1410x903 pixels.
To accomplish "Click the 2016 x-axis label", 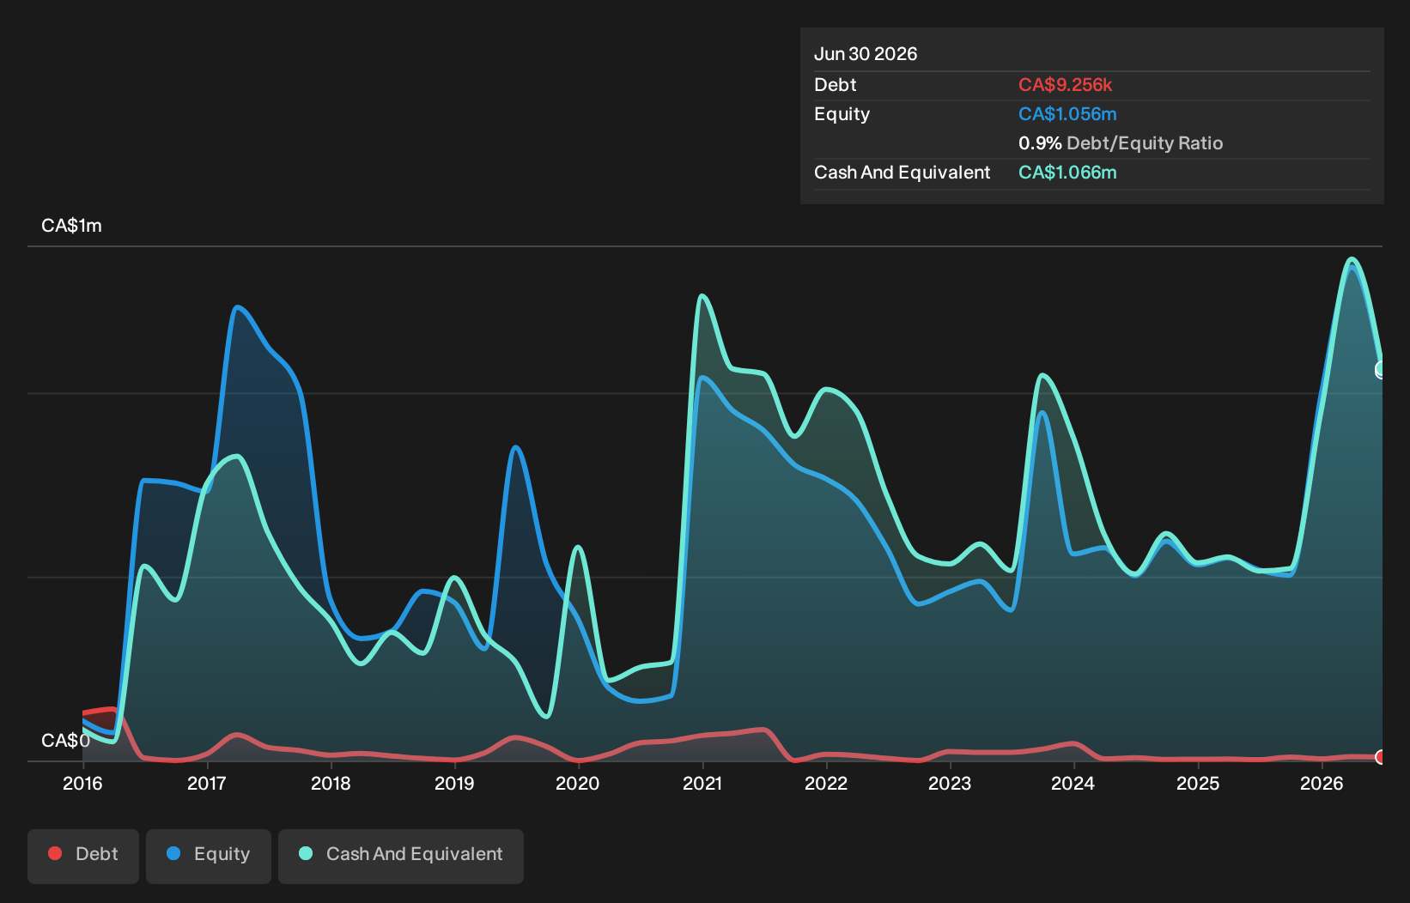I will click(x=82, y=784).
